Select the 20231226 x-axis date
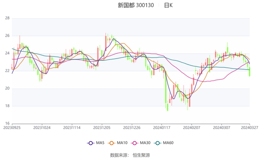The image size is (260, 158). 131,128
